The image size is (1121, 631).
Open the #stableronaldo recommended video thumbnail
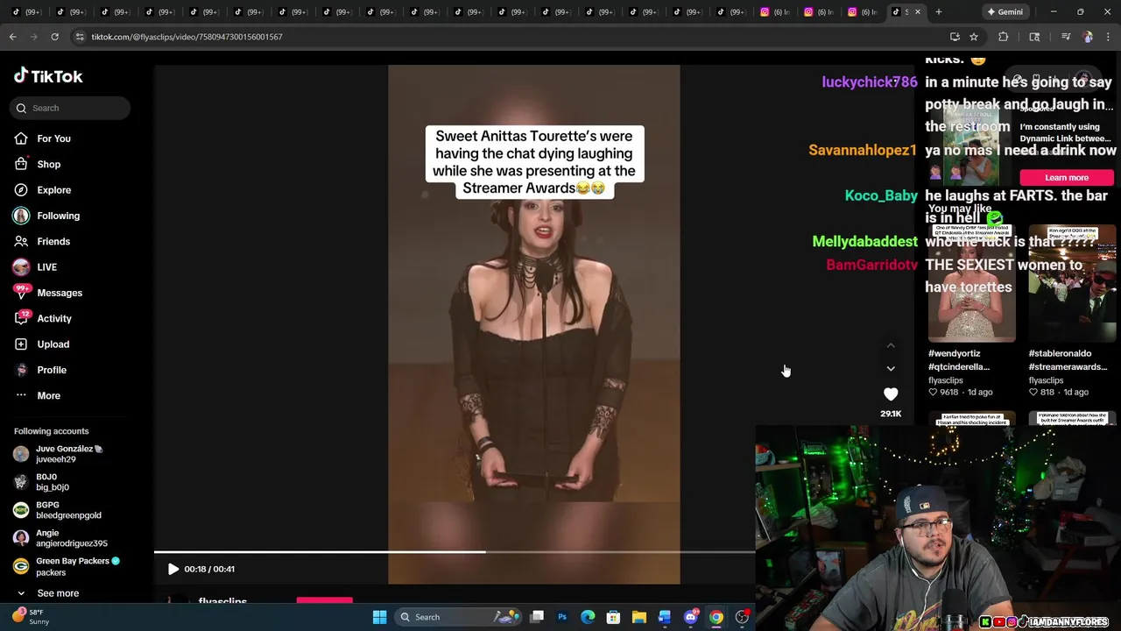pos(1073,283)
